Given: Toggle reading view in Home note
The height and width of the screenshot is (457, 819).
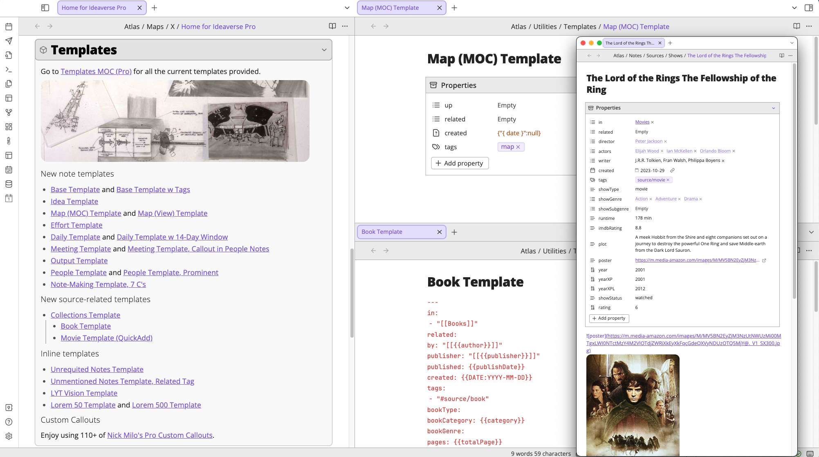Looking at the screenshot, I should point(332,26).
